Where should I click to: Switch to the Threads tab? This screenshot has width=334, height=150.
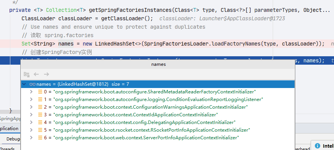(7, 148)
